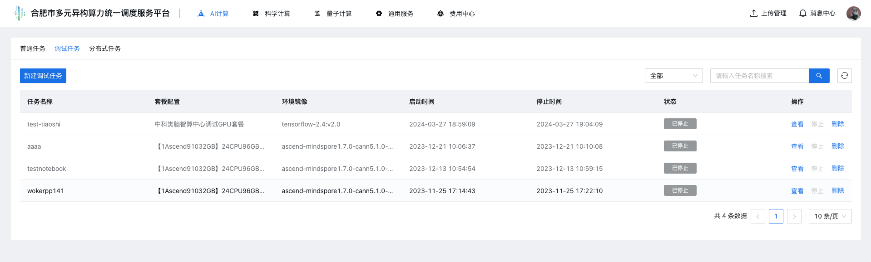Go to previous page arrow
Viewport: 871px width, 262px height.
point(757,216)
